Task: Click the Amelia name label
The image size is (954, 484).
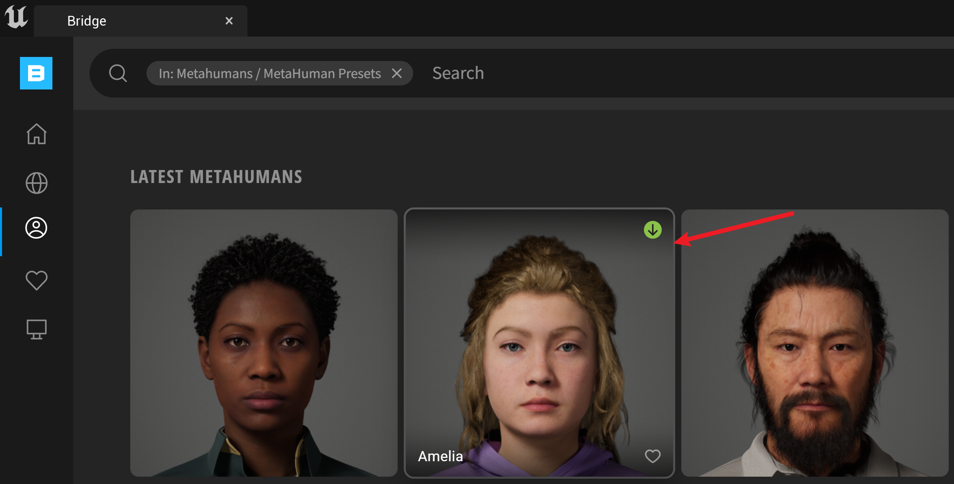Action: 440,456
